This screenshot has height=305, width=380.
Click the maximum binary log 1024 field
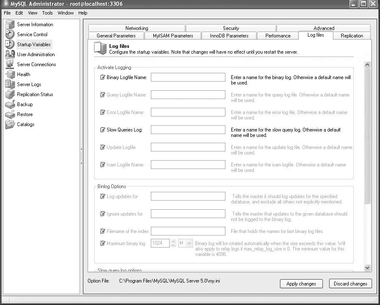click(160, 243)
